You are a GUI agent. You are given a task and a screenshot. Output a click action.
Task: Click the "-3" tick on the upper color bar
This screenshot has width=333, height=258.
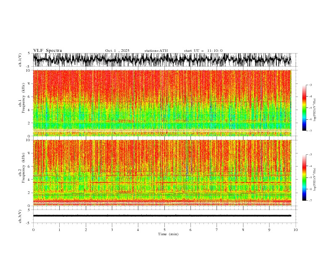310,85
